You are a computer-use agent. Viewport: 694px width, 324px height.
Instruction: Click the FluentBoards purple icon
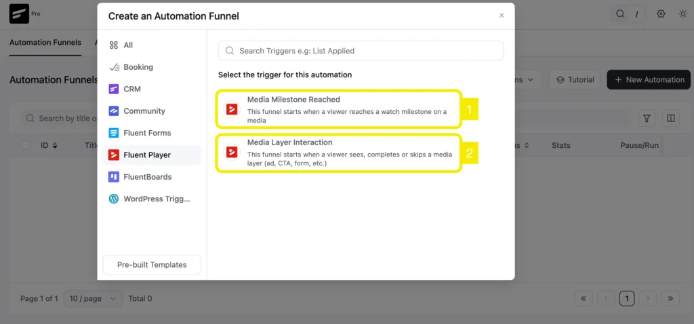pos(114,177)
